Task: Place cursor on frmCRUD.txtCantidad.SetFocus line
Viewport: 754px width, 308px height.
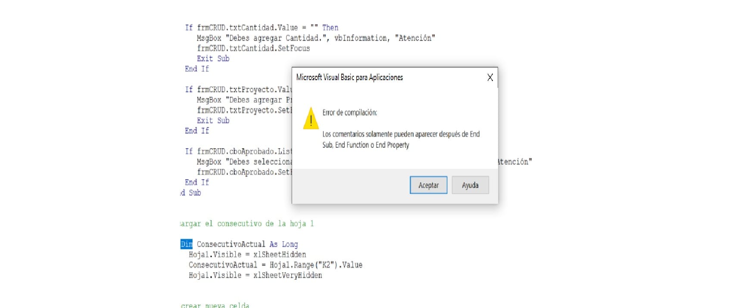Action: pos(253,48)
